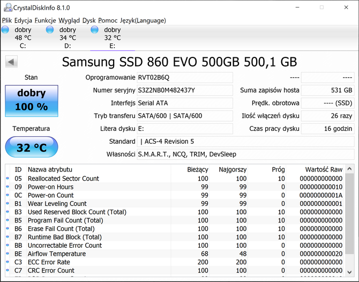Click status dot for Uncorrectable Error Count
The image size is (359, 282).
[8, 245]
